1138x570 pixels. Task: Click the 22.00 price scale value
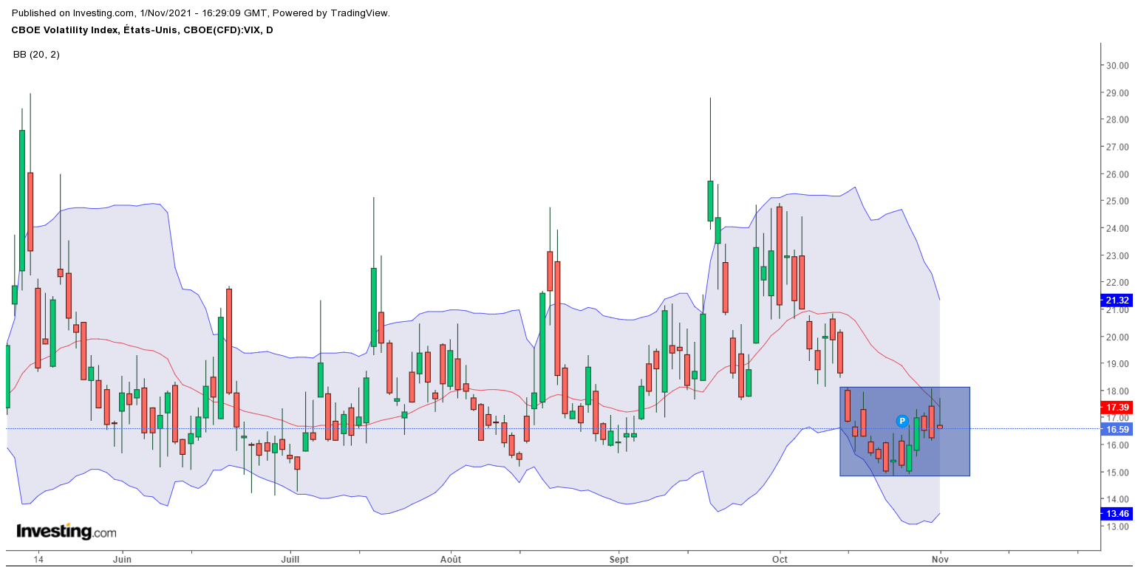click(1117, 282)
